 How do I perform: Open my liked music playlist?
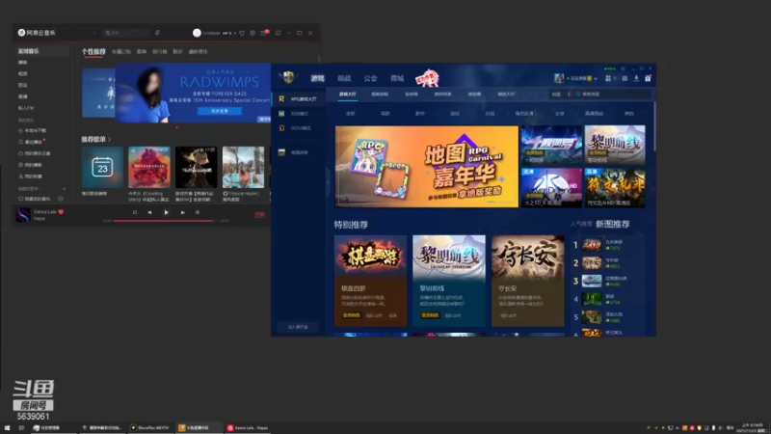pos(35,199)
